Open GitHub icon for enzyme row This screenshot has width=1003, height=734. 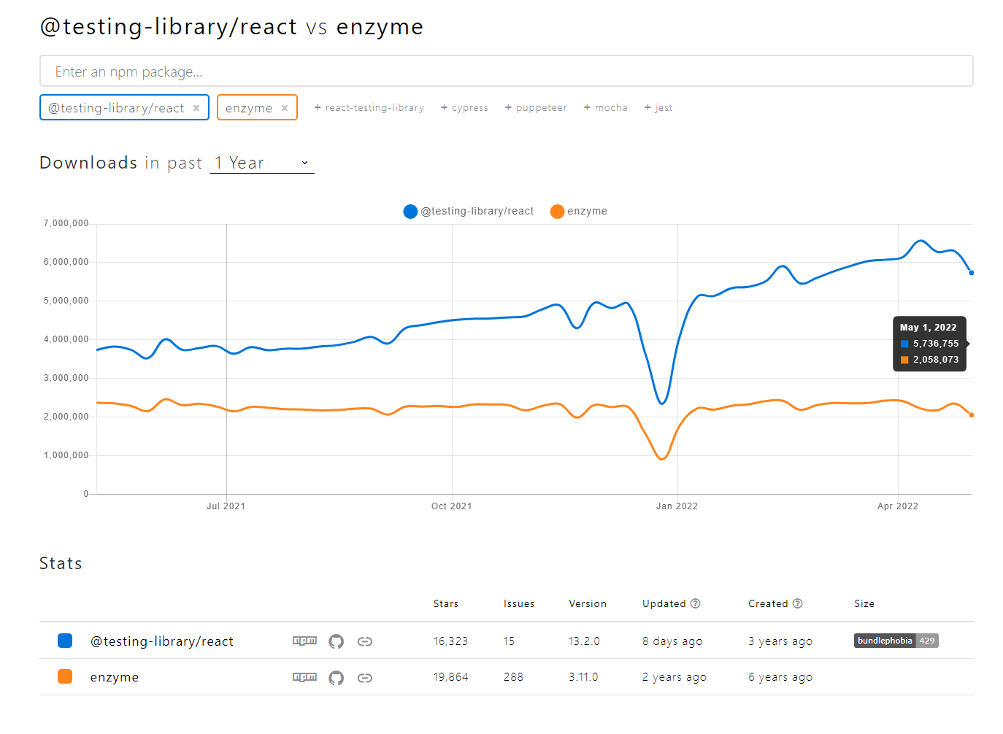pyautogui.click(x=336, y=678)
